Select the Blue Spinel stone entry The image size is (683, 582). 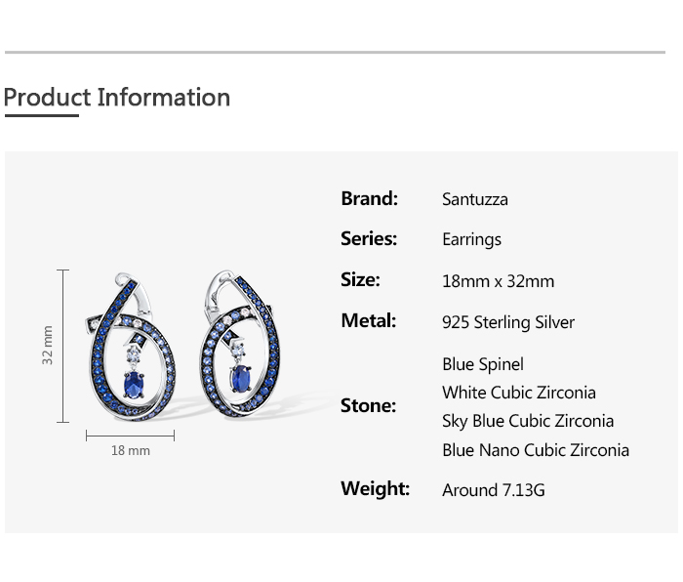(x=483, y=364)
